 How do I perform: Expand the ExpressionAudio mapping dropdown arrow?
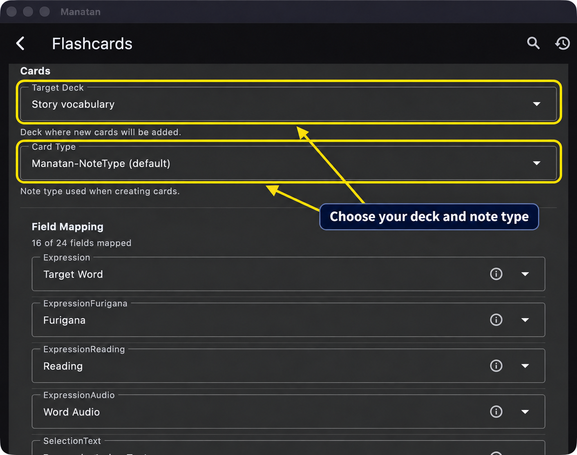[x=525, y=412]
